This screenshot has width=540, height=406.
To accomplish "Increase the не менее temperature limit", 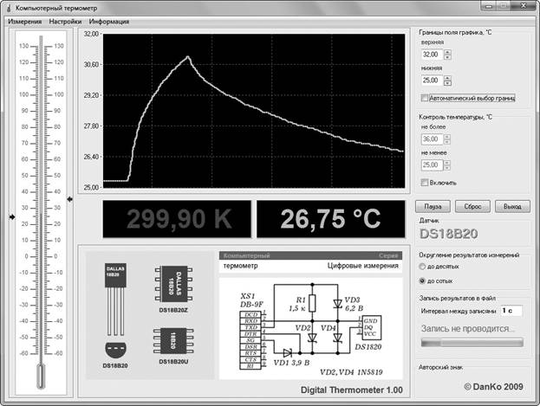I will tap(447, 163).
